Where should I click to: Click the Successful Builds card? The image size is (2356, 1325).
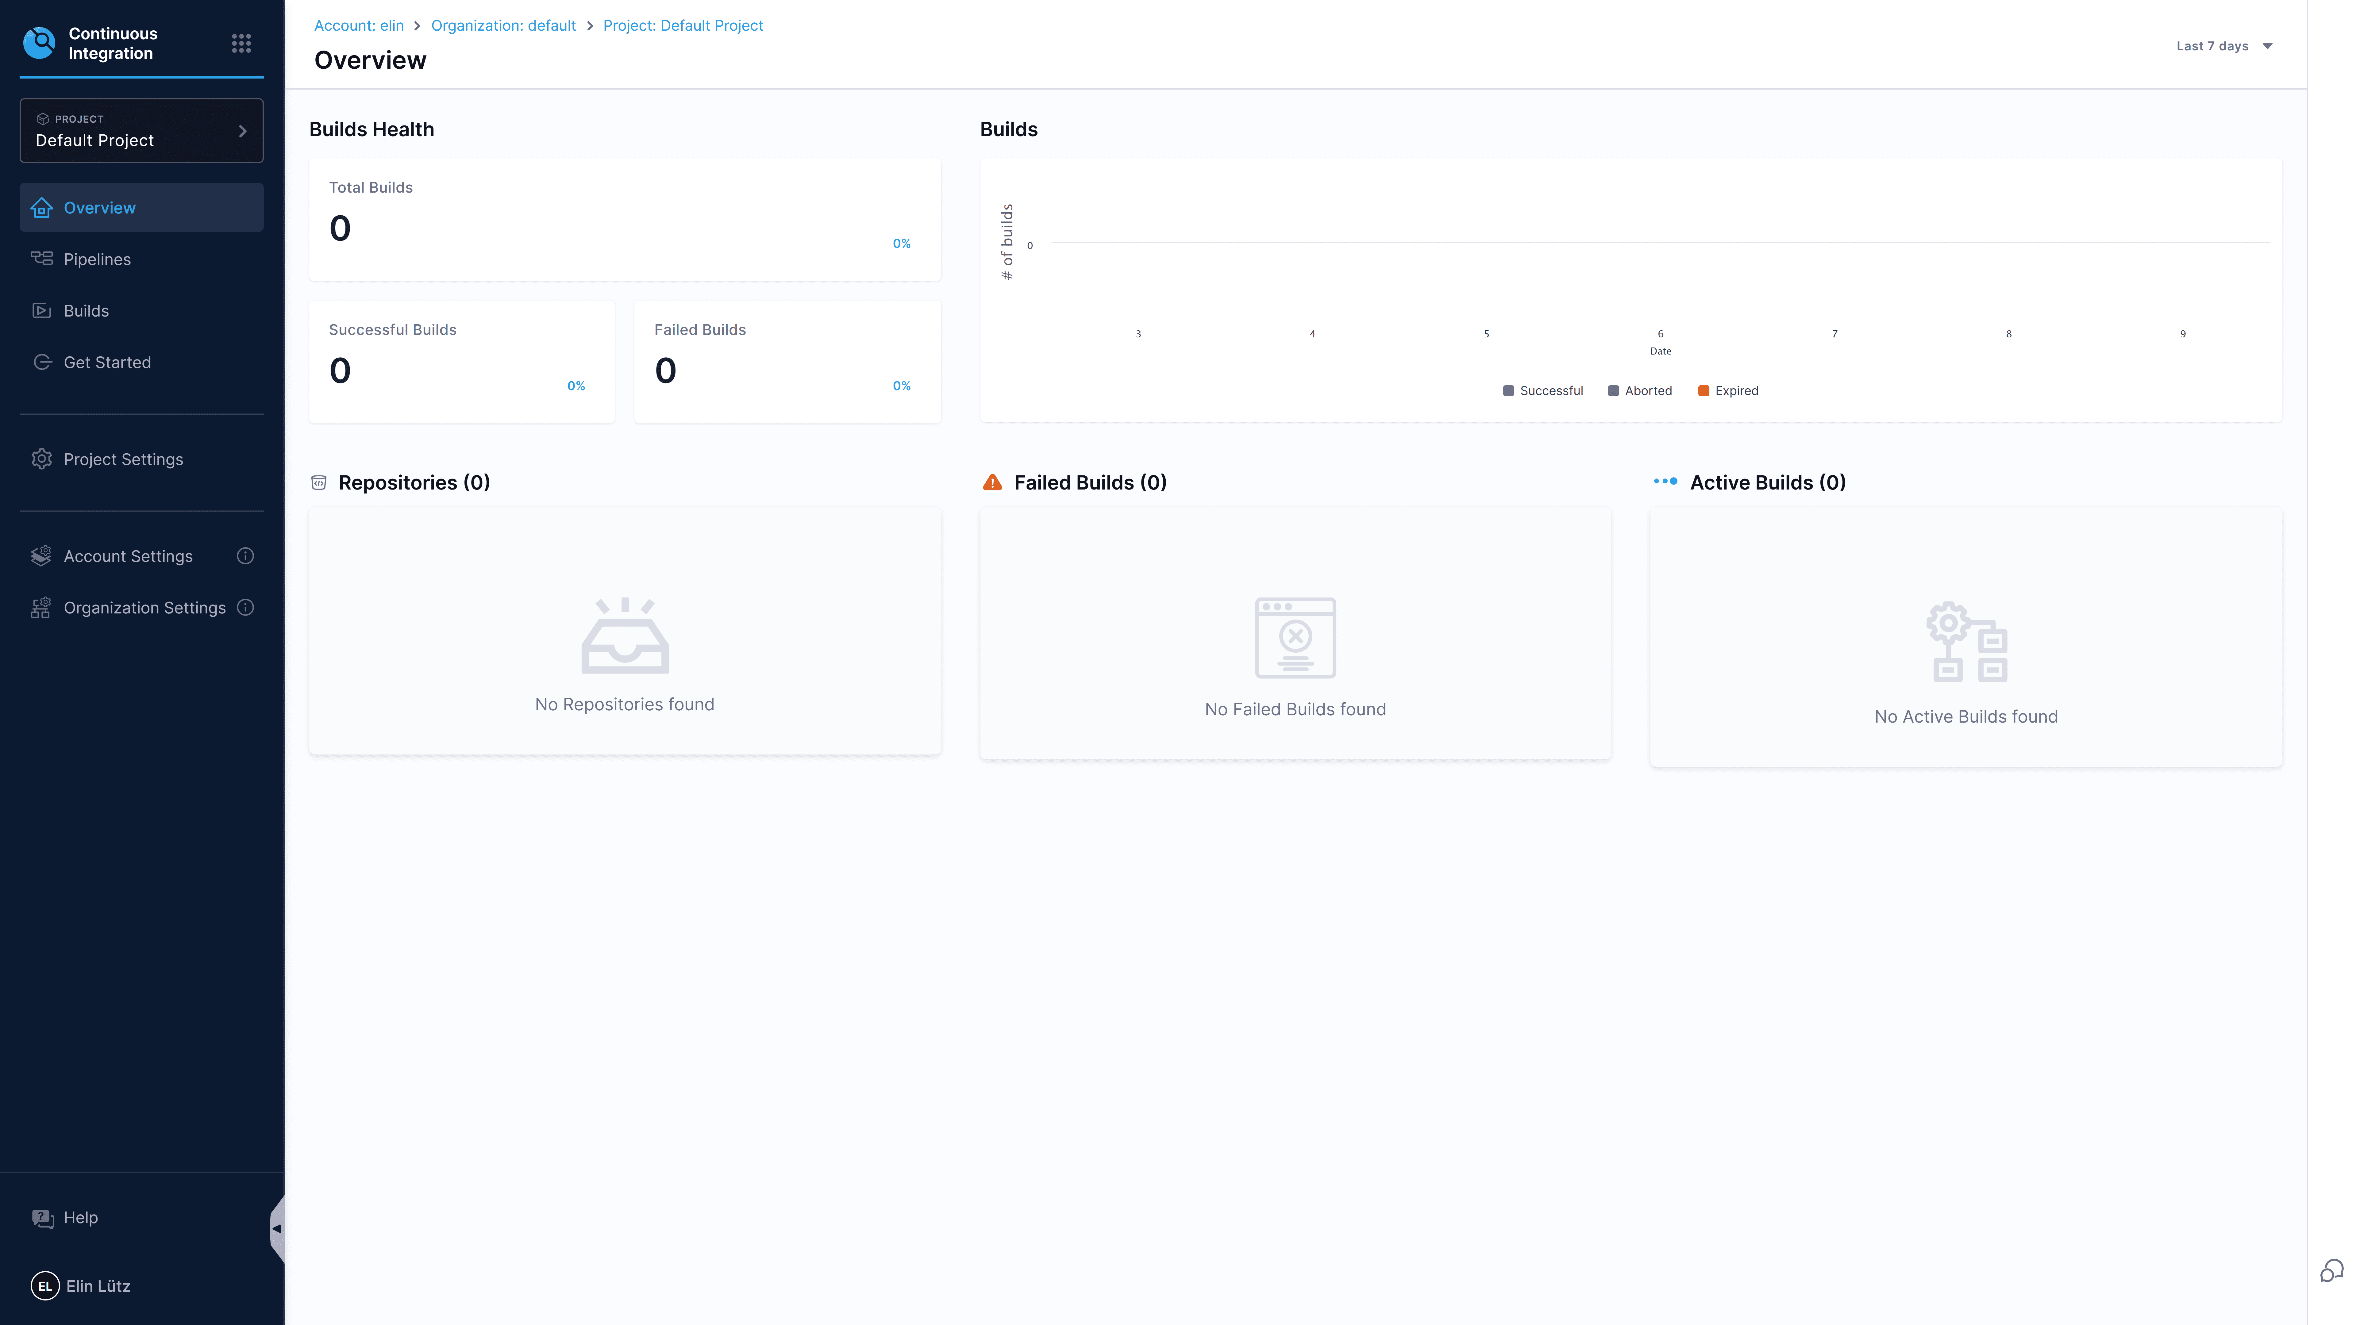462,362
